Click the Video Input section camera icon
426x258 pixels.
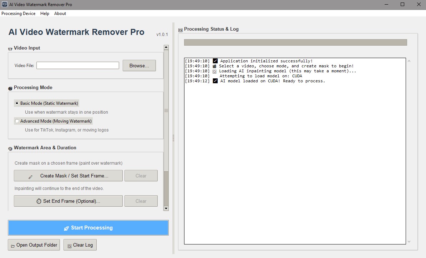pyautogui.click(x=10, y=48)
